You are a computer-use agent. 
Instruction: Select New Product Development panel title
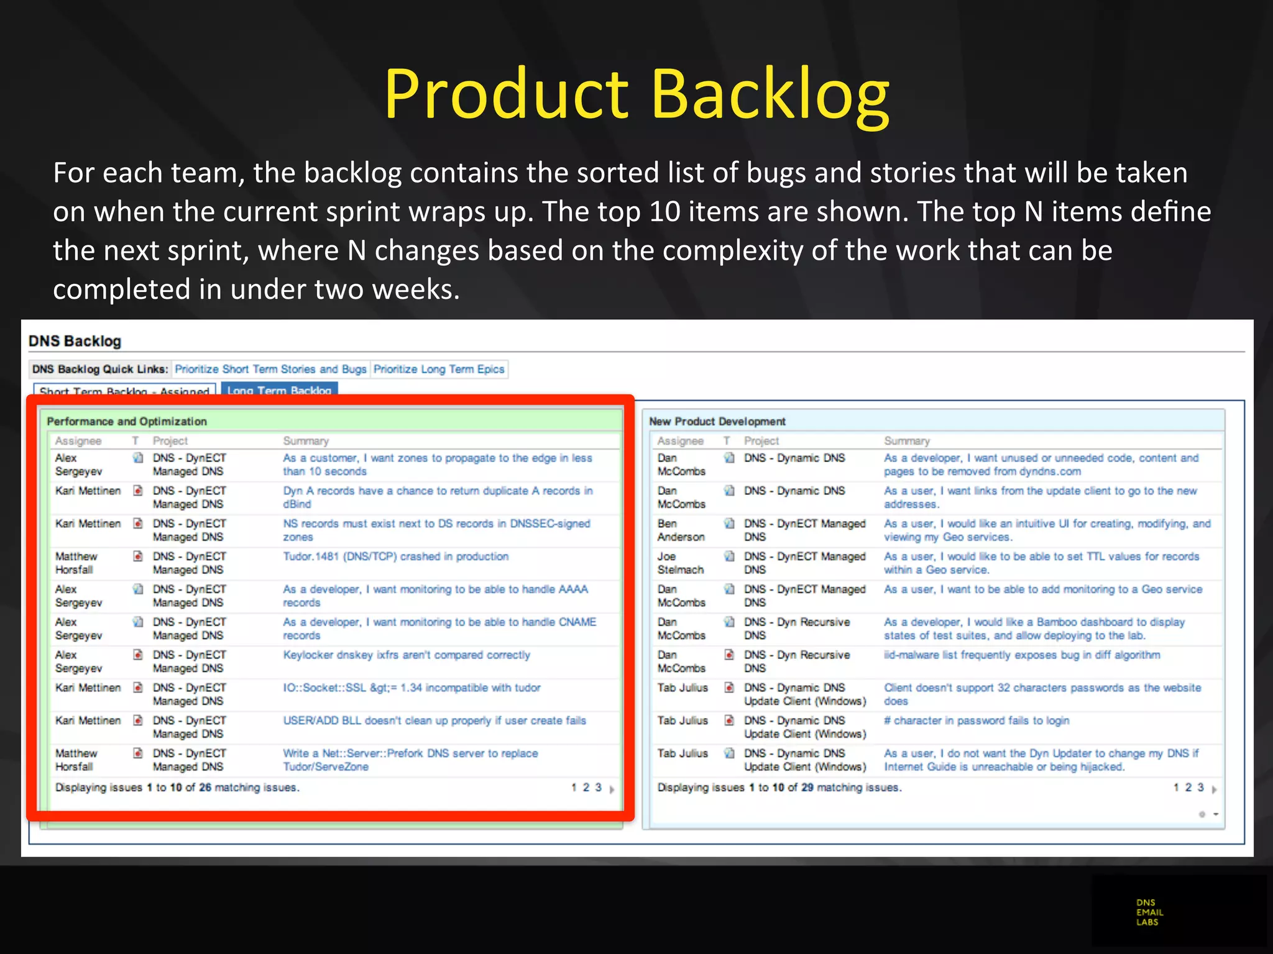pyautogui.click(x=717, y=422)
